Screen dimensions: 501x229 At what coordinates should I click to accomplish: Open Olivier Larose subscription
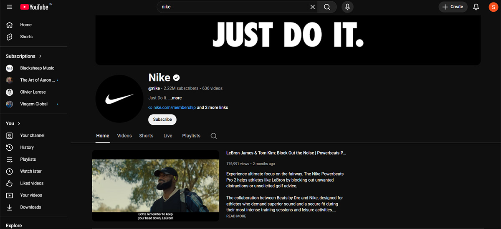33,92
